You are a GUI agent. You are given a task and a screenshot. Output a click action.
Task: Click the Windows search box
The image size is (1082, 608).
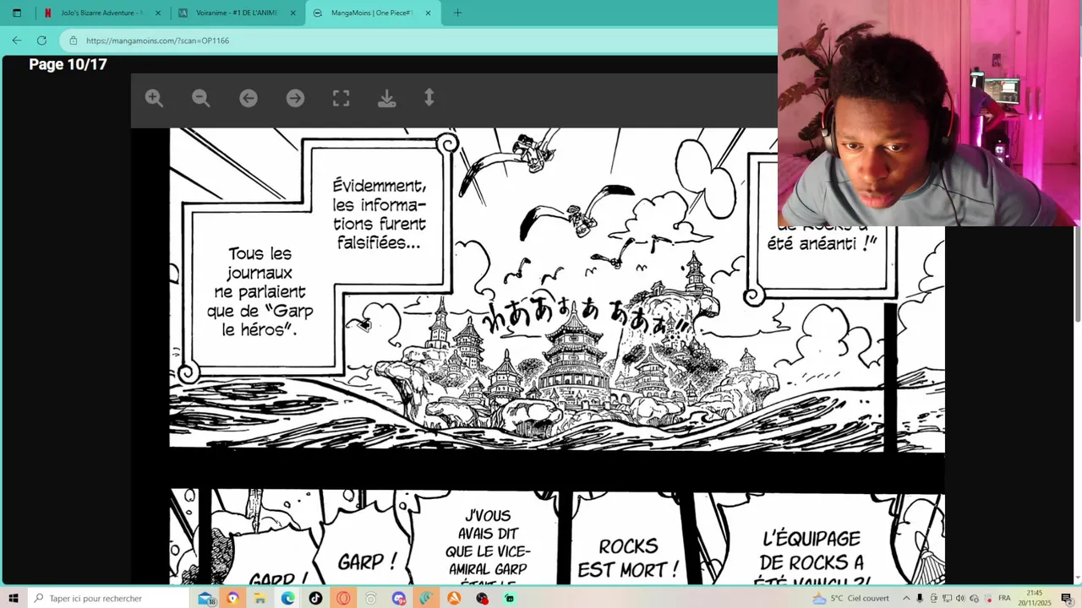[x=110, y=598]
